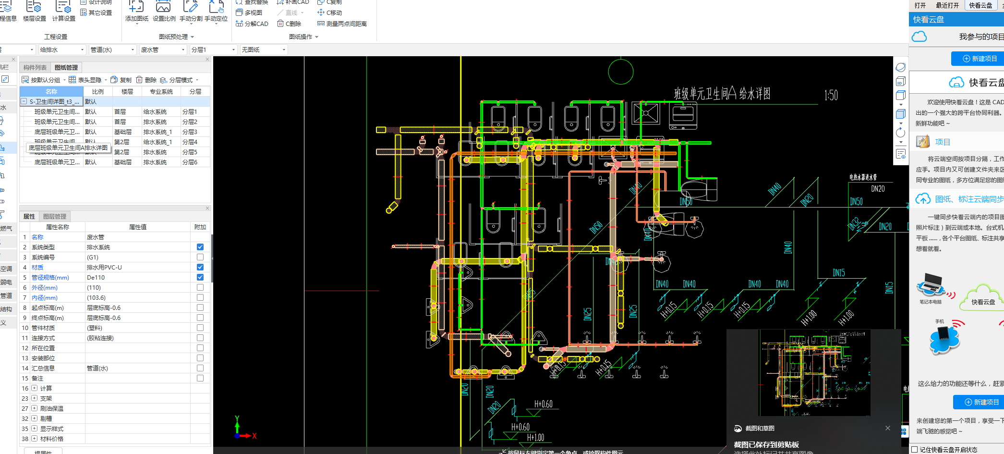Click the shaded blue cube view icon

(x=900, y=114)
